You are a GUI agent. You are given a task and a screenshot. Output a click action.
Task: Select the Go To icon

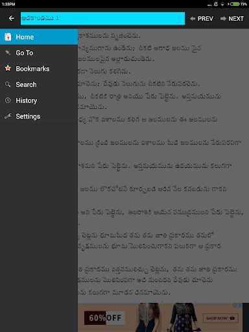point(8,53)
